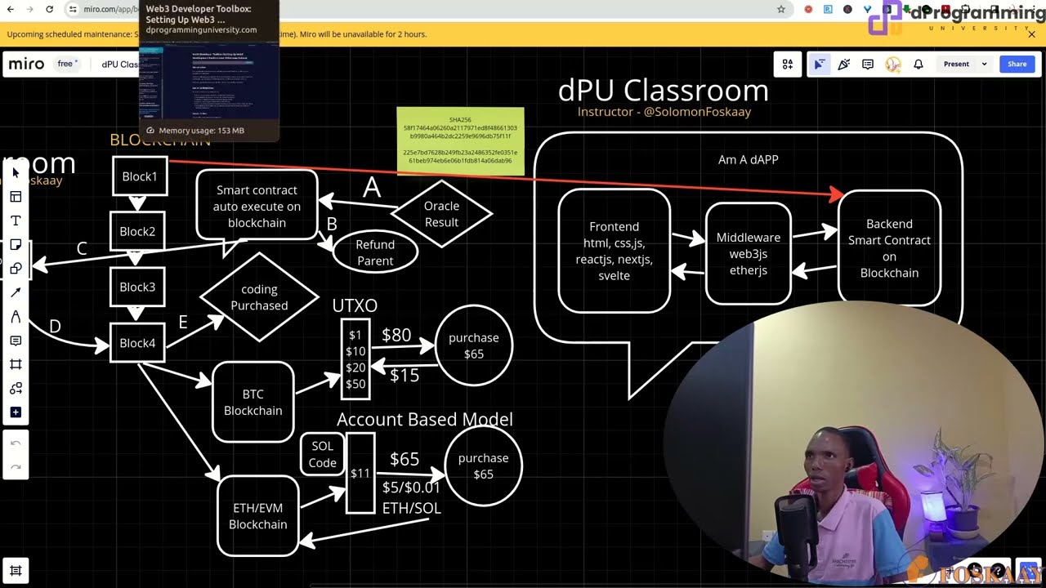Click the blue Share button
The image size is (1046, 588).
point(1017,64)
